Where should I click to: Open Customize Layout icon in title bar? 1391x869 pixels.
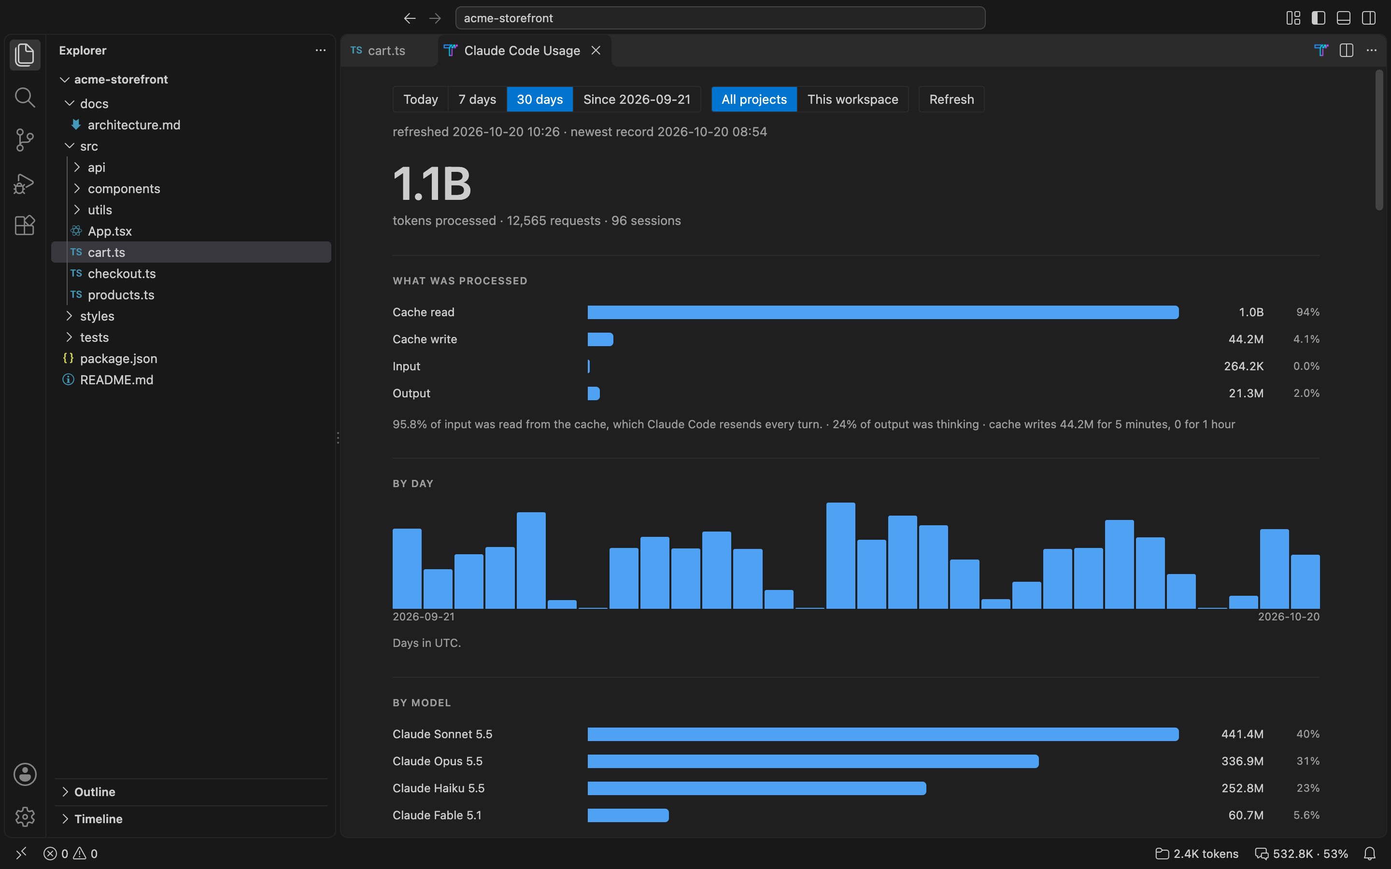pyautogui.click(x=1293, y=18)
